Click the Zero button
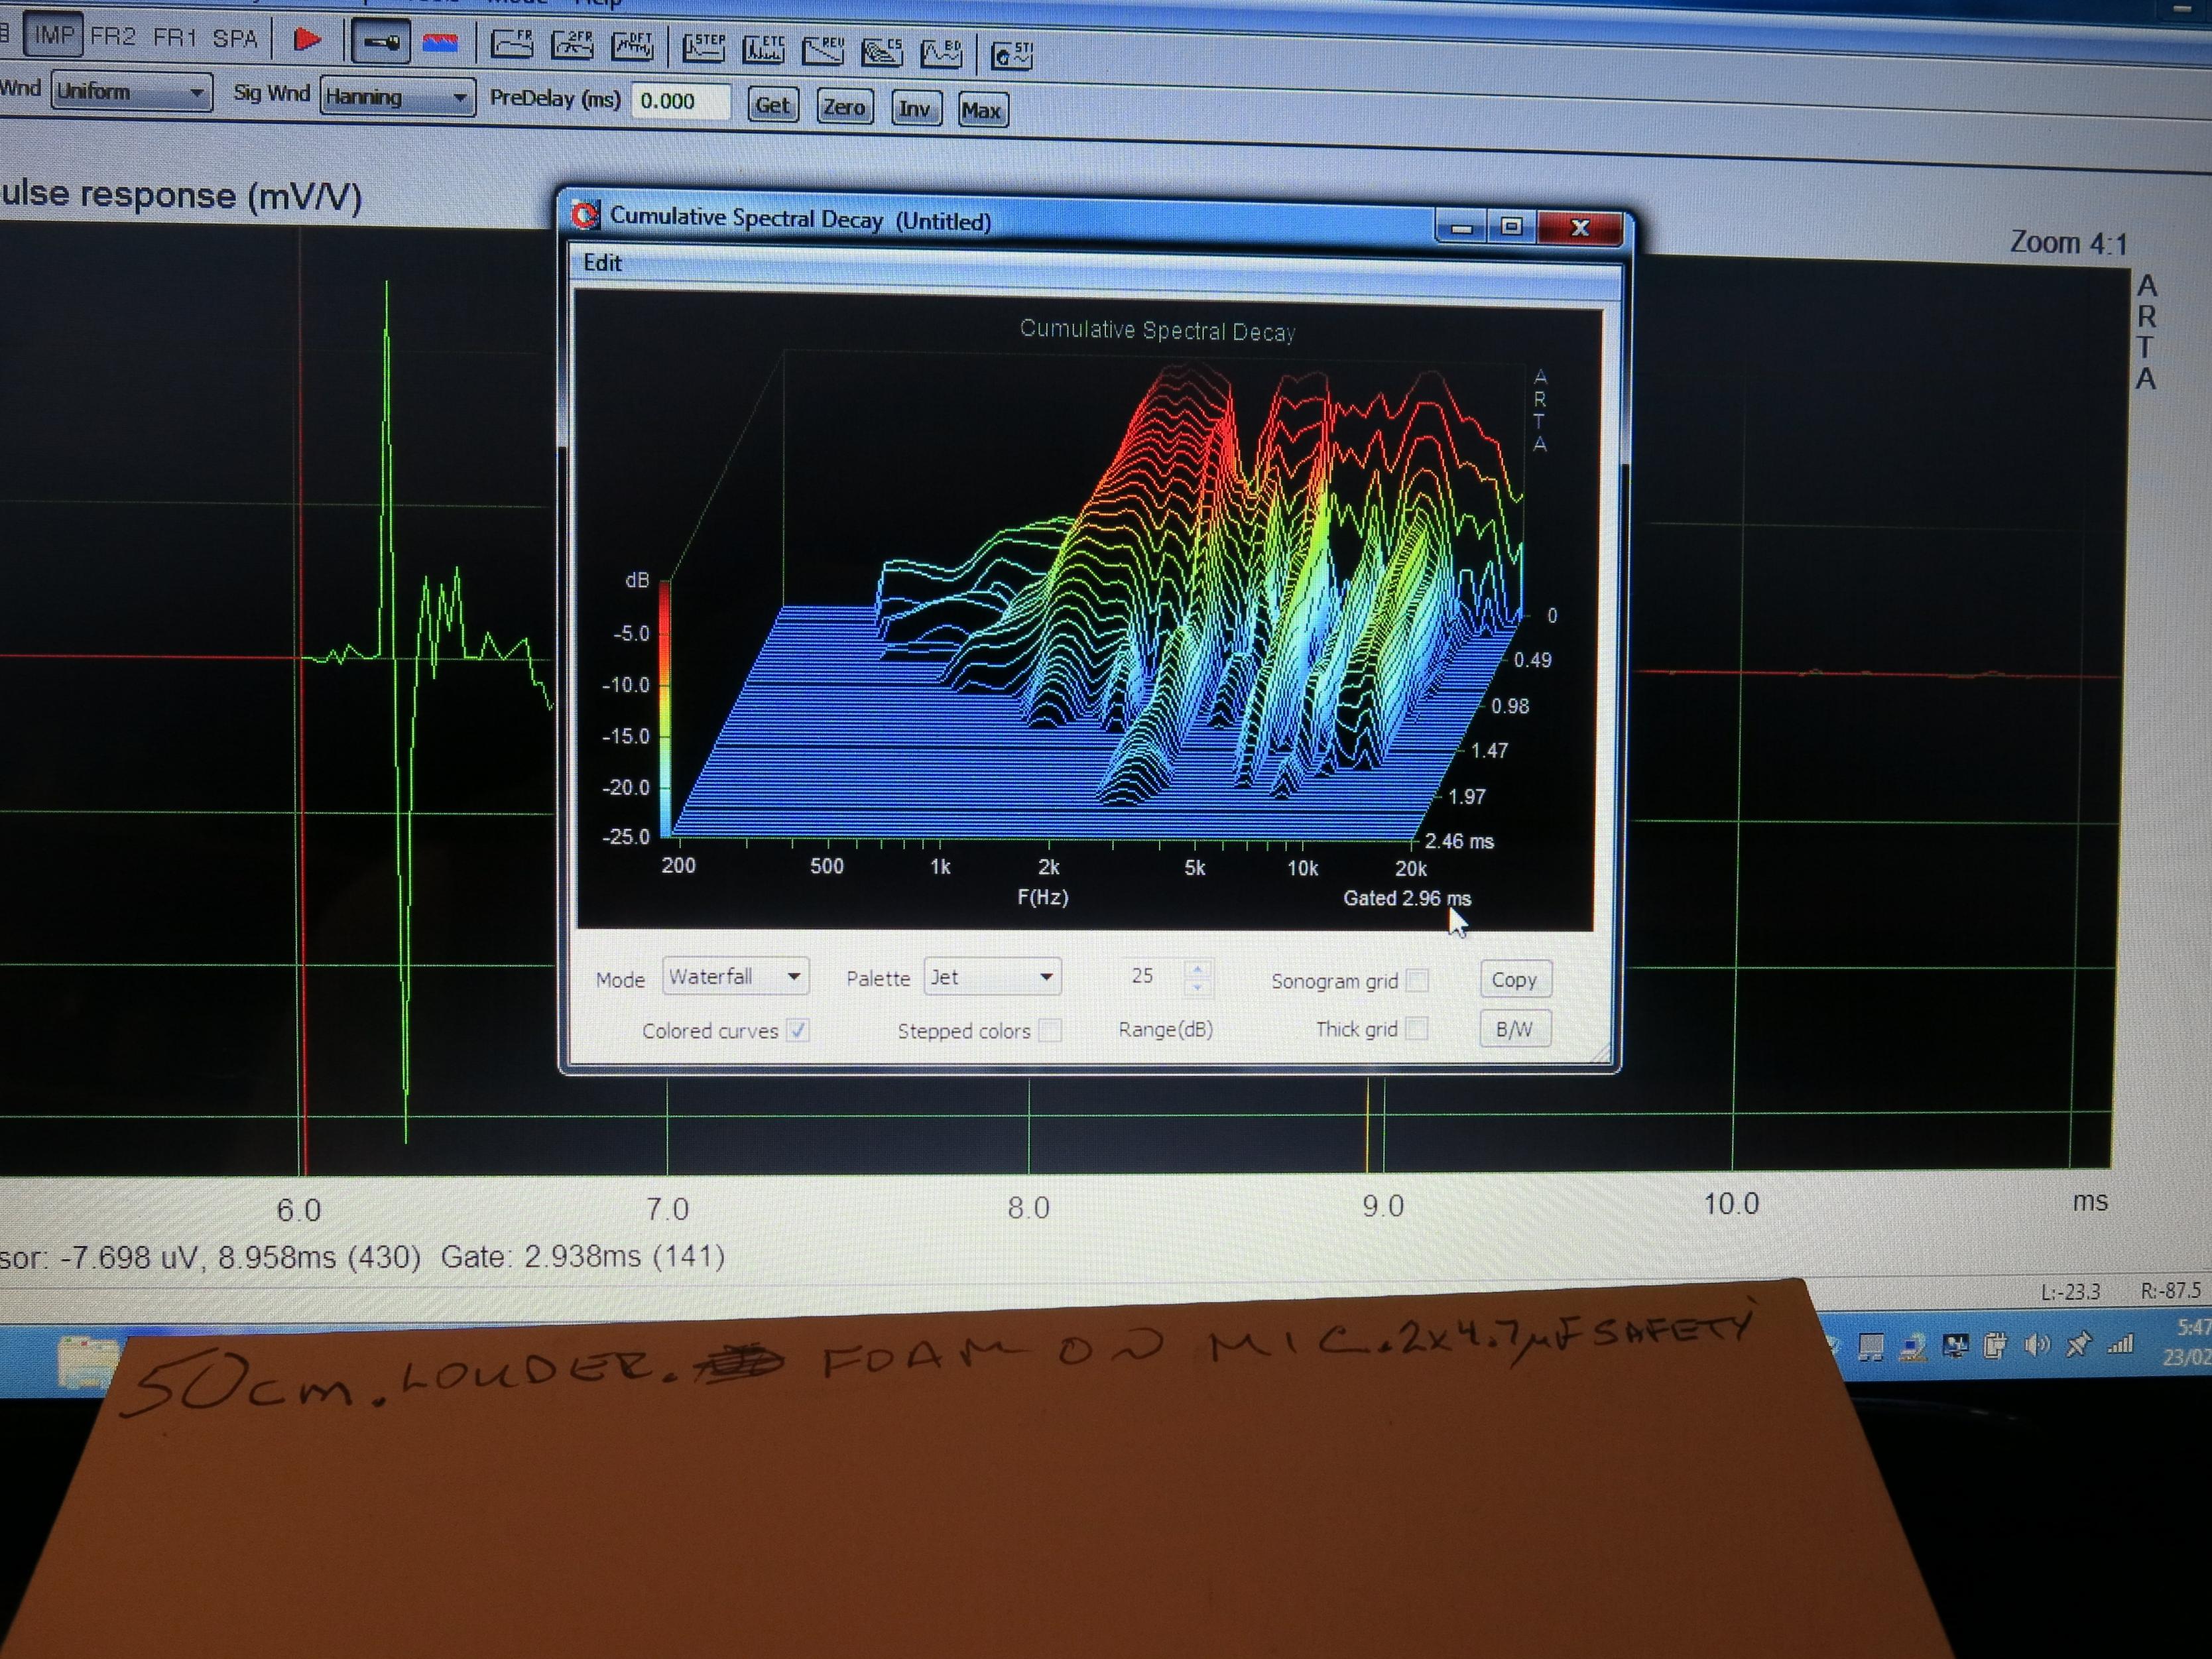Screen dimensions: 2212x1659 (x=844, y=107)
